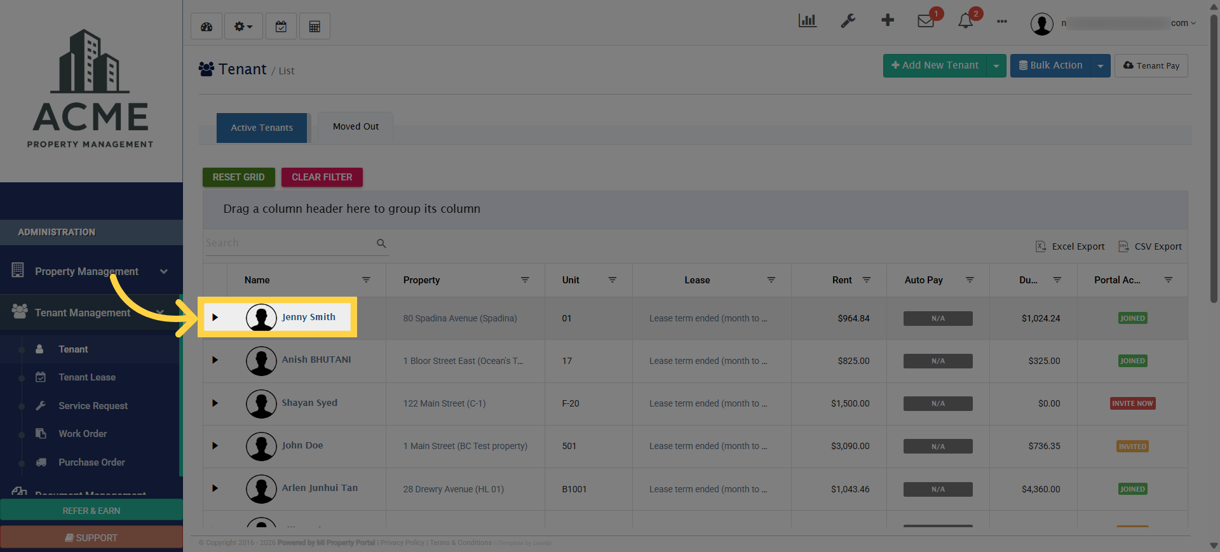Open Tenant Lease in the sidebar
The width and height of the screenshot is (1220, 552).
point(87,377)
